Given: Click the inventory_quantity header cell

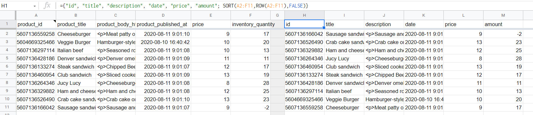Looking at the screenshot, I should pos(250,24).
